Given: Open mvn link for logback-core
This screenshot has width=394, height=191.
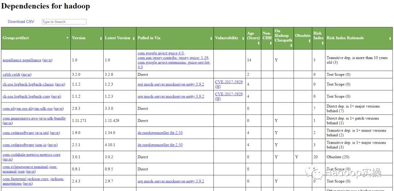Looking at the screenshot, I should click(x=56, y=96).
